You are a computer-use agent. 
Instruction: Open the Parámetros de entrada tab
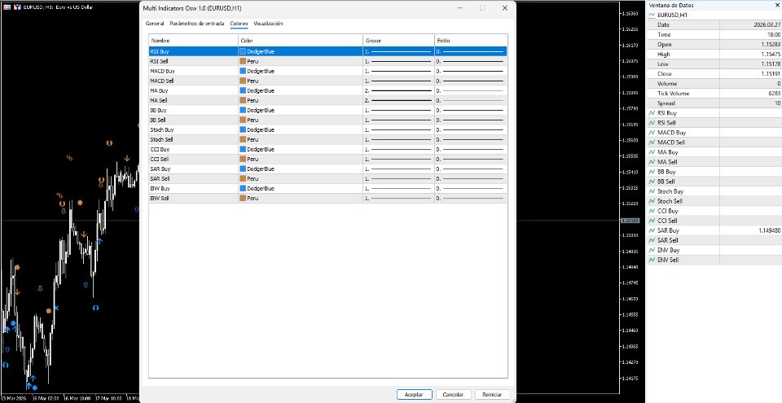pos(197,24)
